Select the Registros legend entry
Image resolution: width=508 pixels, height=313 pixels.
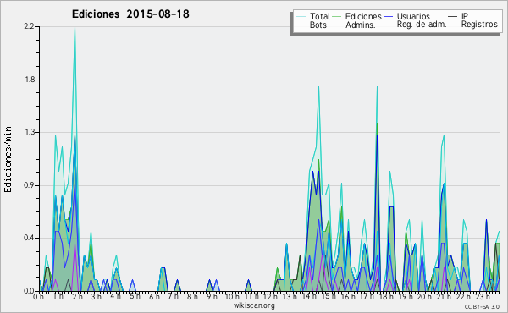[479, 25]
